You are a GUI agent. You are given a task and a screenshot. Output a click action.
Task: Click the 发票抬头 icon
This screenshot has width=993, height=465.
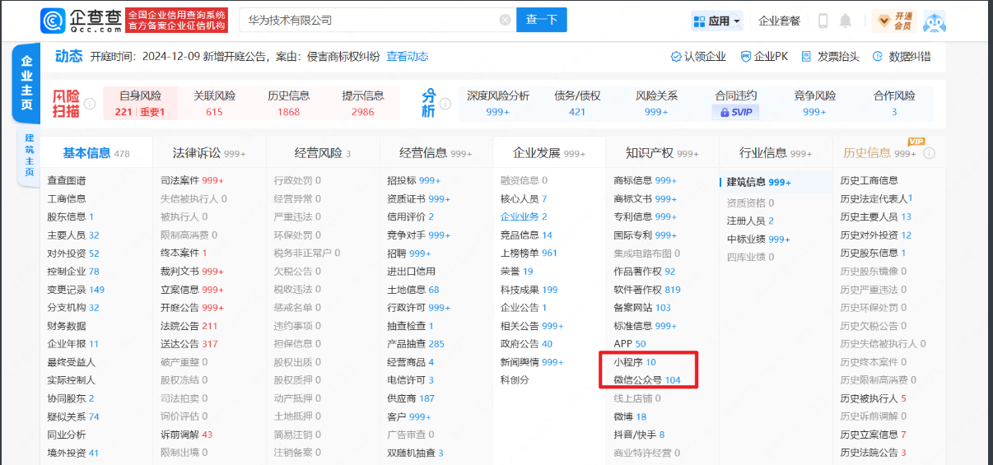click(807, 57)
